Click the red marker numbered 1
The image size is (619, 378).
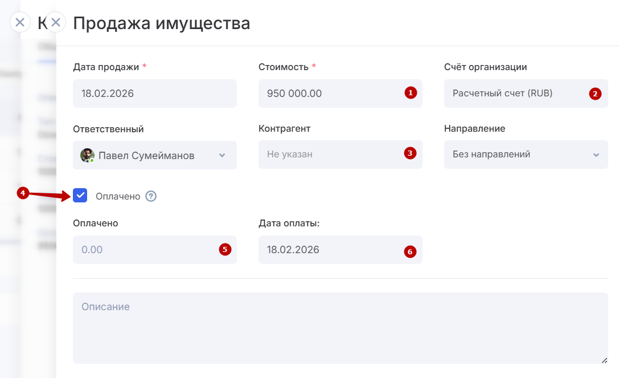[x=411, y=92]
